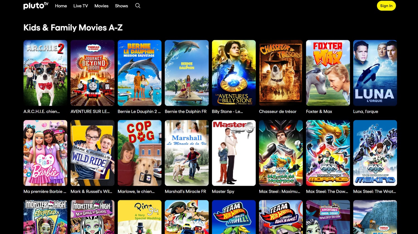
Task: Open Bernie Le Dauphin Mission Sauvetage poster
Action: pos(140,73)
